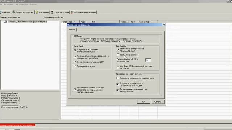Toggle Добавлять все разделы в глобальный раздел
Image resolution: width=232 pixels, height=130 pixels.
[117, 84]
